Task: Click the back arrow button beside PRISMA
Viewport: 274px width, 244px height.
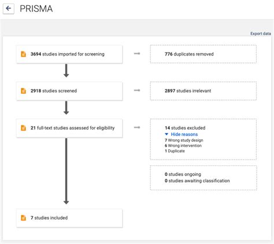Action: 9,9
